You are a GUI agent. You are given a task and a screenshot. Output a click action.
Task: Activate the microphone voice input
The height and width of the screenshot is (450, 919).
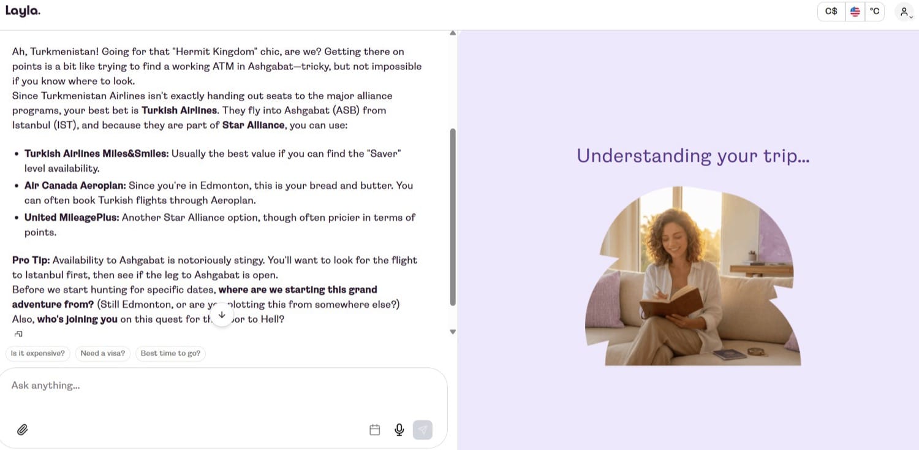click(x=399, y=430)
